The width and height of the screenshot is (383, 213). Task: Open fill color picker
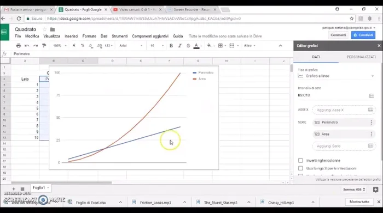coord(210,45)
